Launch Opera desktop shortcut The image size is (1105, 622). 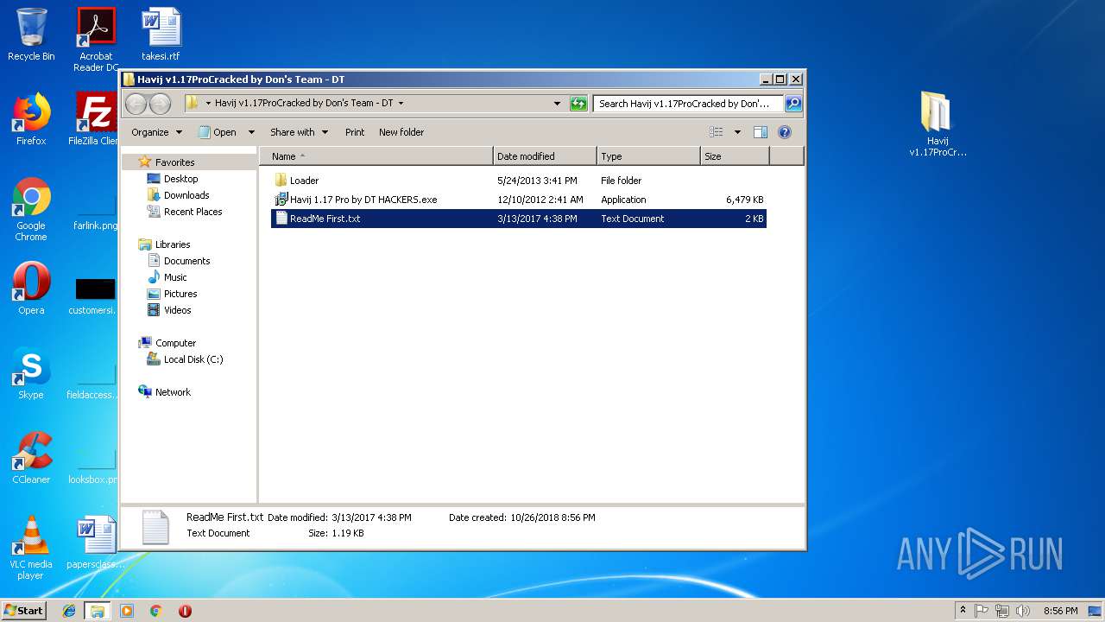[x=31, y=288]
